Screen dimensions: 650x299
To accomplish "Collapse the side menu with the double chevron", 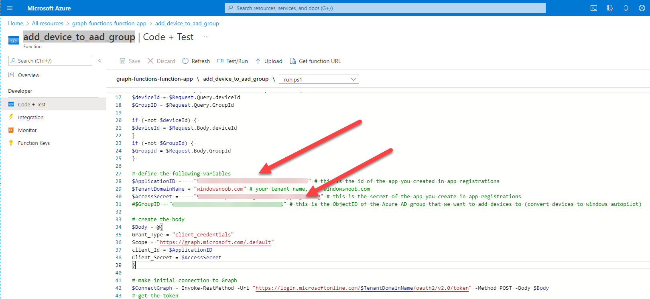I will pos(100,61).
